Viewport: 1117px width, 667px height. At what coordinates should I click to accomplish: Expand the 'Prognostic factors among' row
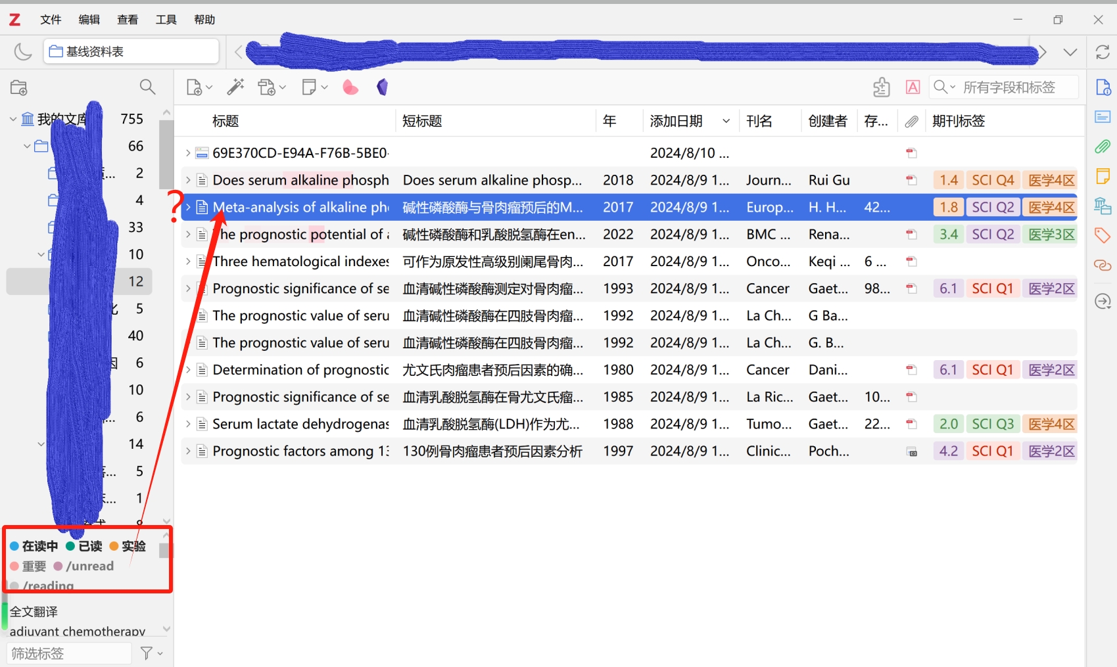click(188, 451)
